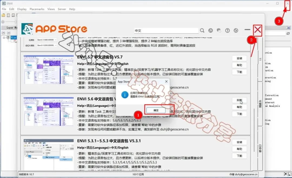Click the refresh icon in ENVI toolbox search
292x178 pixels.
288,33
